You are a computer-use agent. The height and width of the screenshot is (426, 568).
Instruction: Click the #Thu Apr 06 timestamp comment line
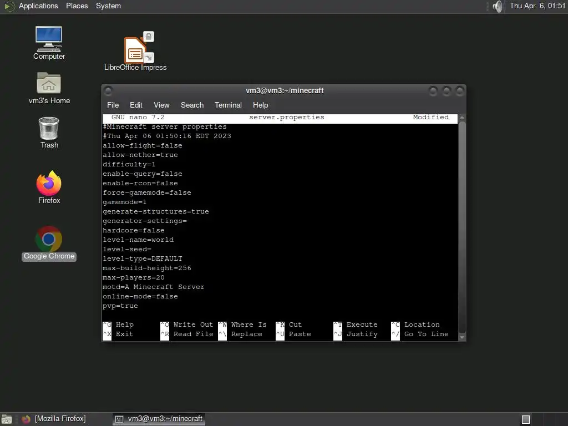point(166,136)
